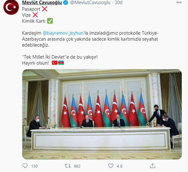The image size is (188, 172).
Task: Click the 130 replies count
Action: click(34, 166)
